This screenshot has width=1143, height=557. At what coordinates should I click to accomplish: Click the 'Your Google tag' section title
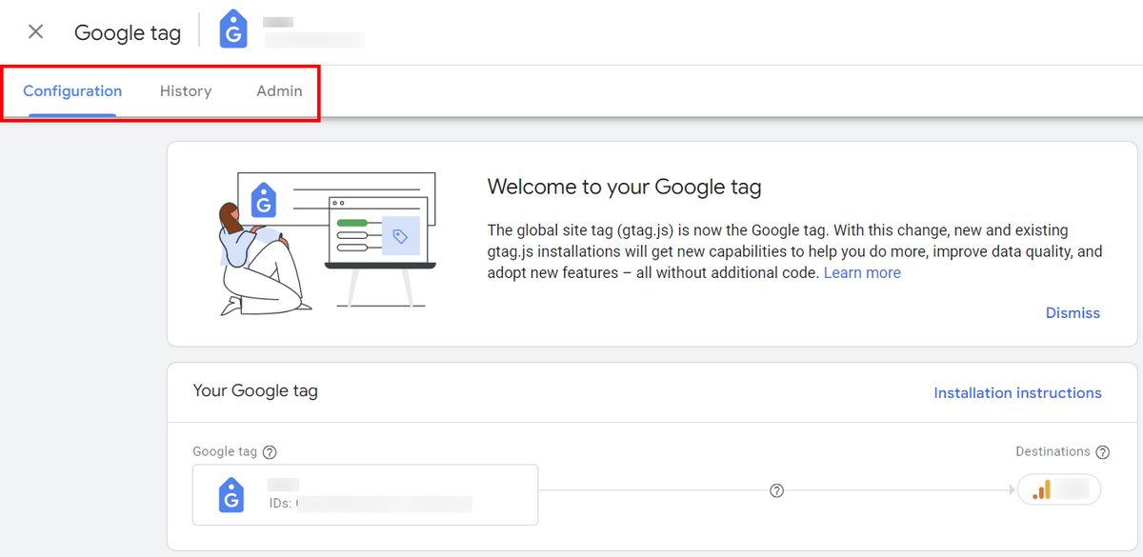point(255,390)
